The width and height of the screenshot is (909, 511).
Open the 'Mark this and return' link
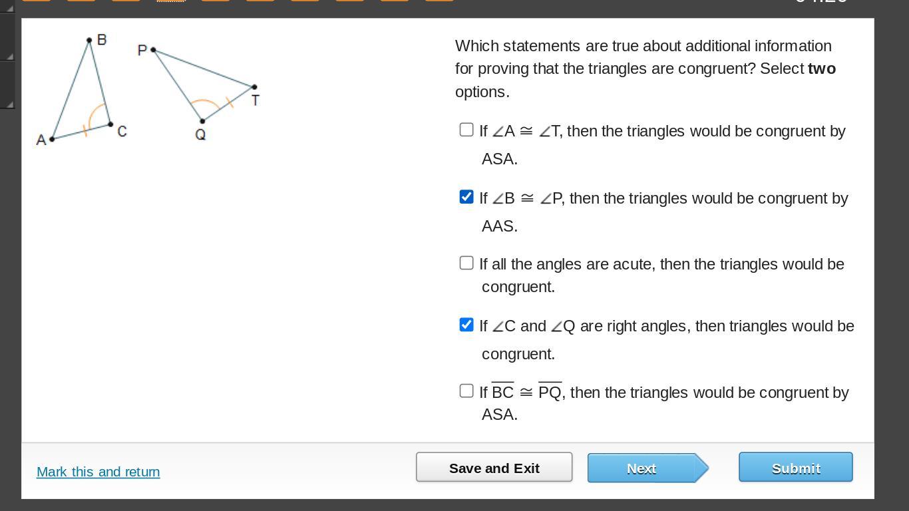tap(98, 472)
